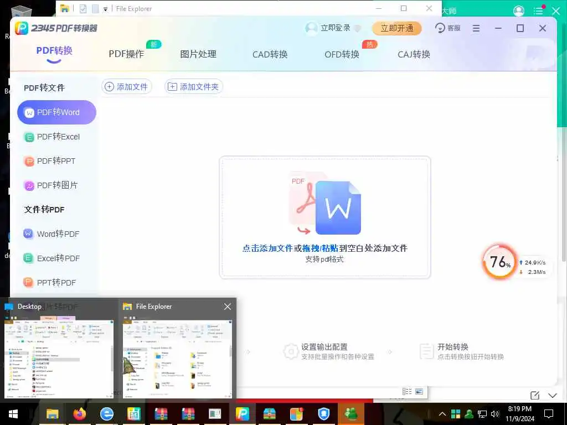Click the Windows Start button
567x425 pixels.
point(13,414)
